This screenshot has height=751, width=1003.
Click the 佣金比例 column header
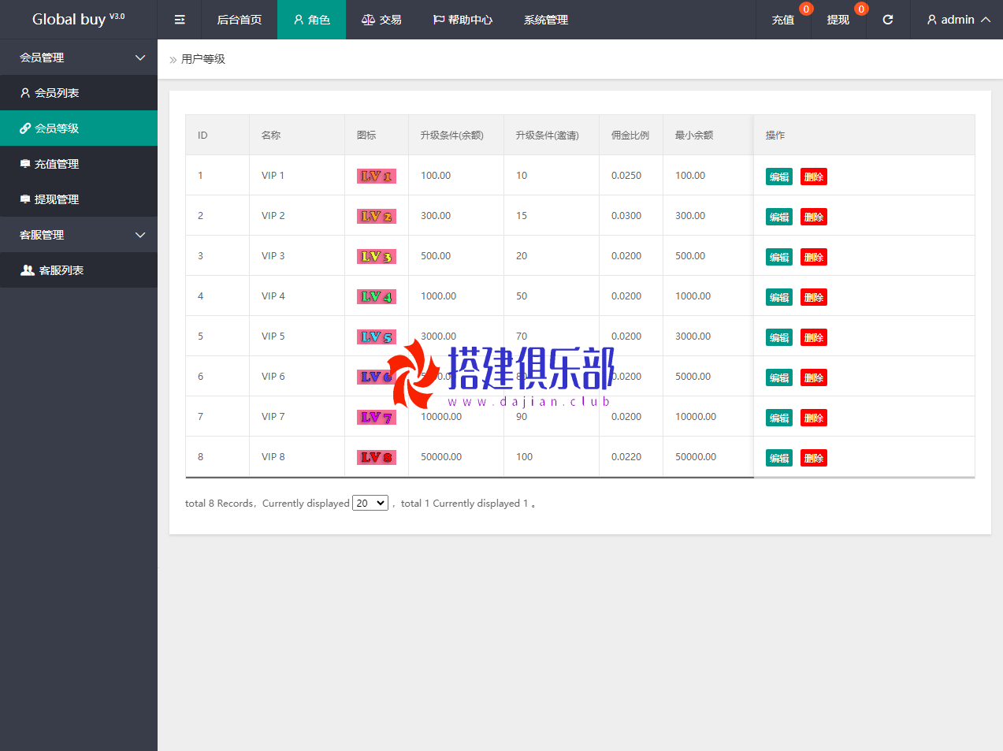[x=630, y=136]
